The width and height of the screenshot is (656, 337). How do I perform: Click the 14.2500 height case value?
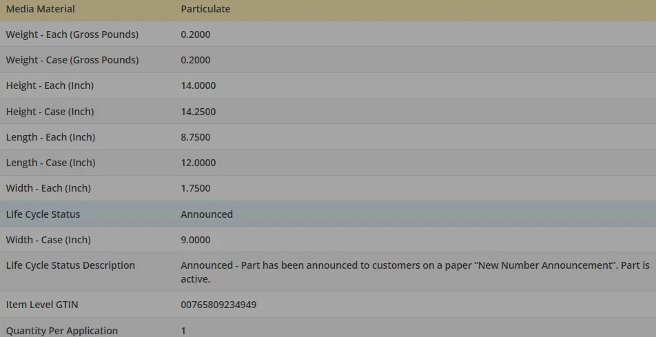198,112
